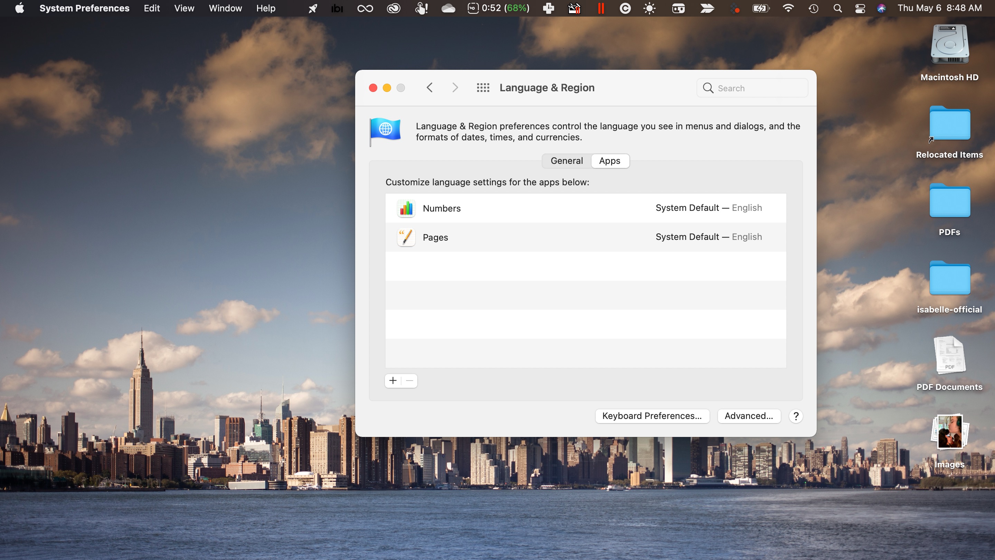Select the Pages app row
995x560 pixels.
[586, 237]
